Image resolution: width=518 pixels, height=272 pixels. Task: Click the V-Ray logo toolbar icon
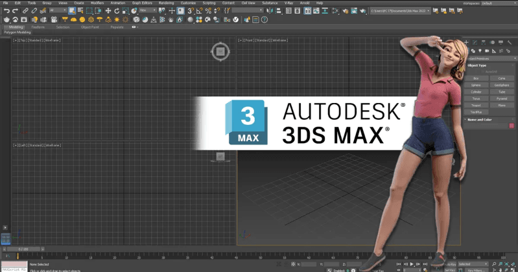point(235,20)
